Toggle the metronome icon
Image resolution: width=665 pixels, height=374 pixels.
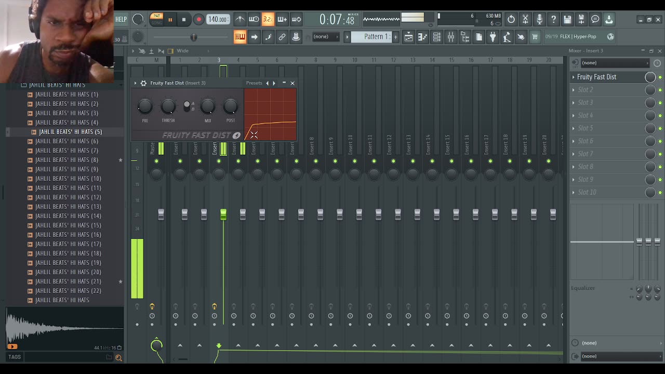point(240,19)
